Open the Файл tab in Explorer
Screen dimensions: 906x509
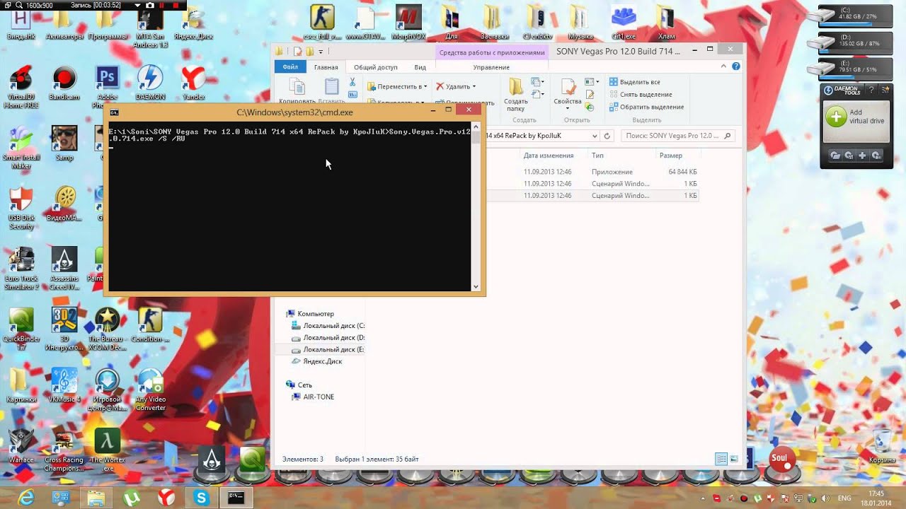pyautogui.click(x=289, y=67)
